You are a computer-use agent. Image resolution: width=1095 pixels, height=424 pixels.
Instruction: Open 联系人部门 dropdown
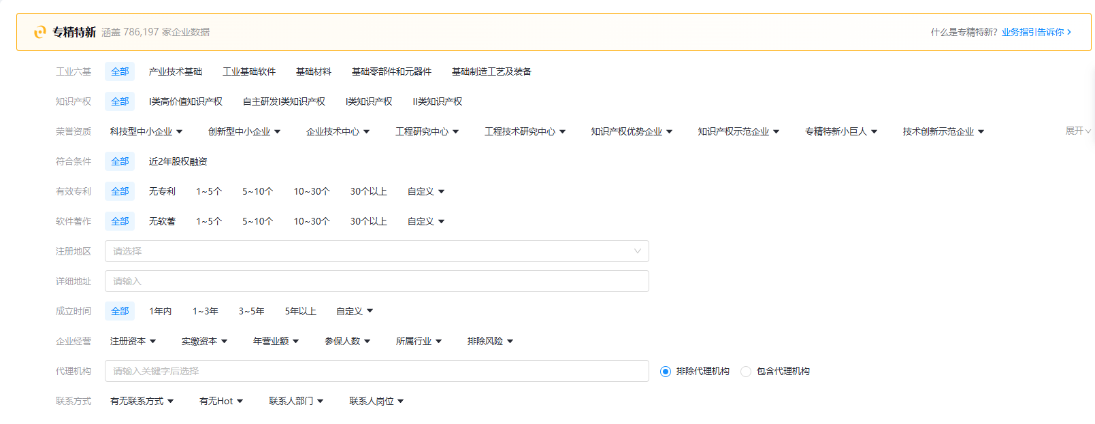(x=297, y=401)
